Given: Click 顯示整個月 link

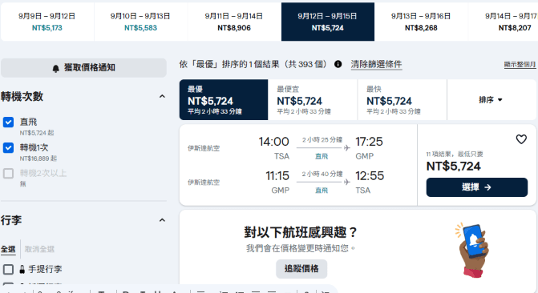Looking at the screenshot, I should (x=520, y=64).
